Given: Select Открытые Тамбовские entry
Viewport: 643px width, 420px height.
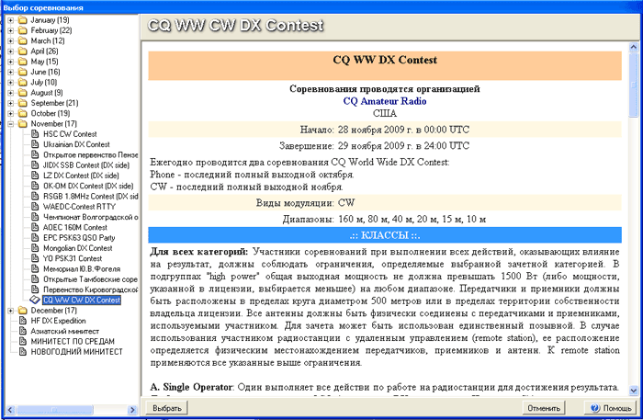Looking at the screenshot, I should 90,279.
